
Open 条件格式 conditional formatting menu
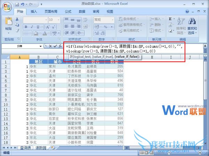pos(129,19)
